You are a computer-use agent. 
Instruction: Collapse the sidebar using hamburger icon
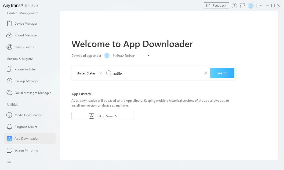(x=9, y=161)
